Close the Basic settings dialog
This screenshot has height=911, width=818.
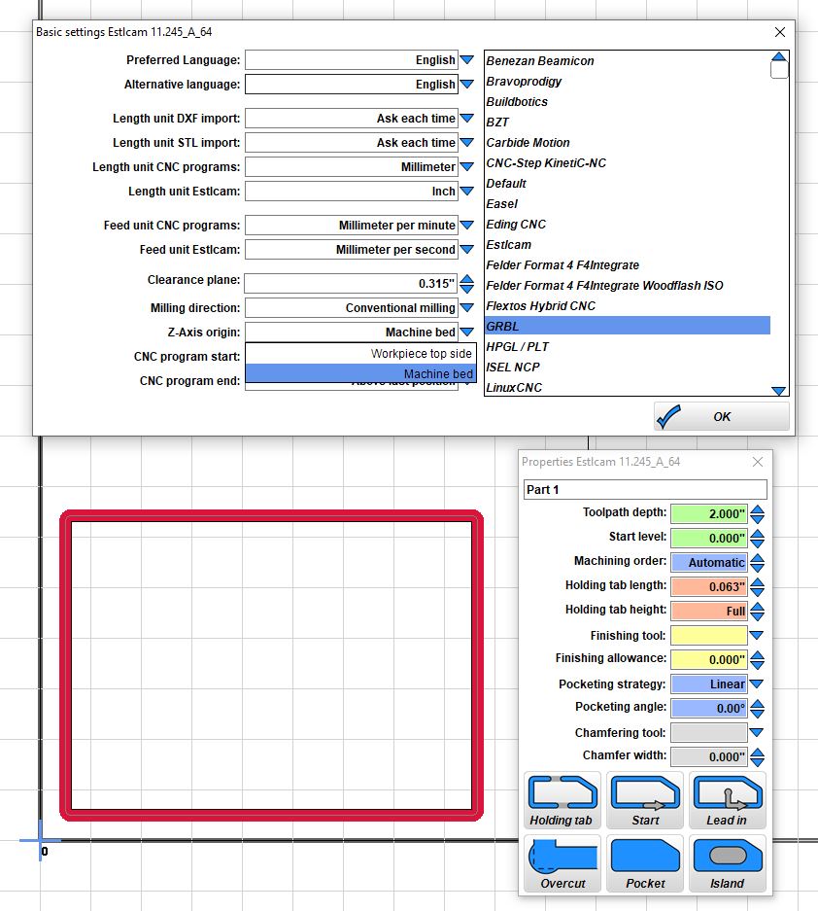780,32
